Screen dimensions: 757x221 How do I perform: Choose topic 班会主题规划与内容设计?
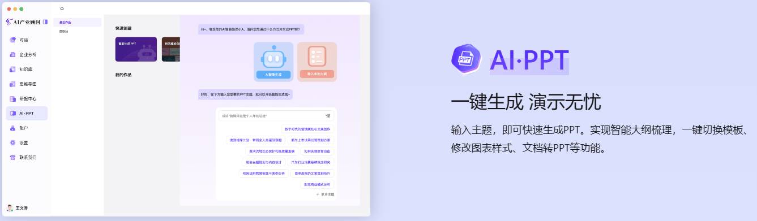[264, 162]
